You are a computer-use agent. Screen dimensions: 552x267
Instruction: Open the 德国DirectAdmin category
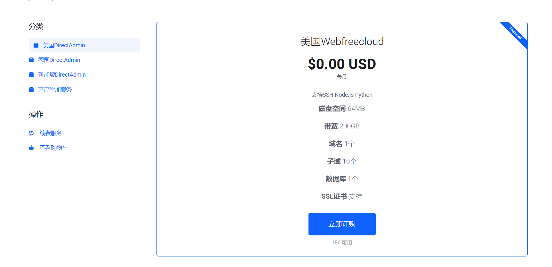[x=59, y=60]
